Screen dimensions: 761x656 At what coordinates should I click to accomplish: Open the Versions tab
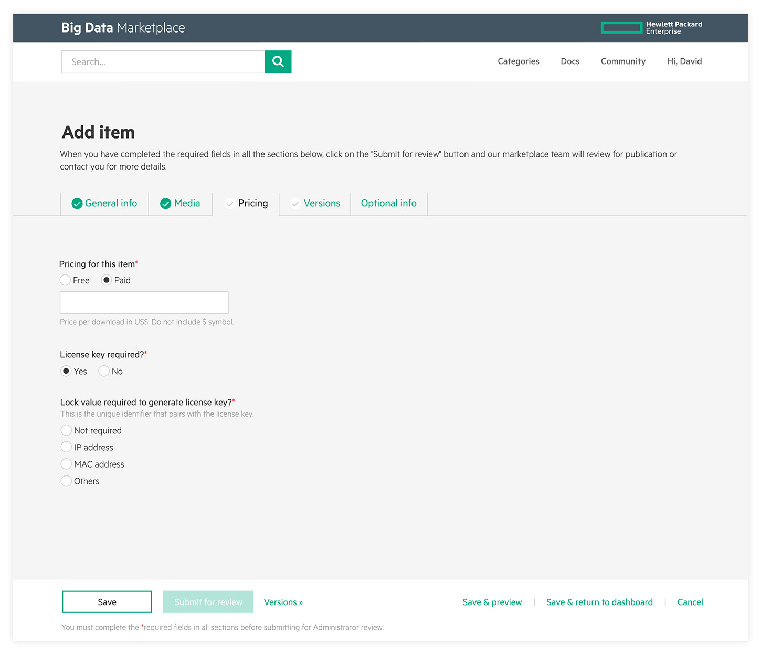[315, 204]
